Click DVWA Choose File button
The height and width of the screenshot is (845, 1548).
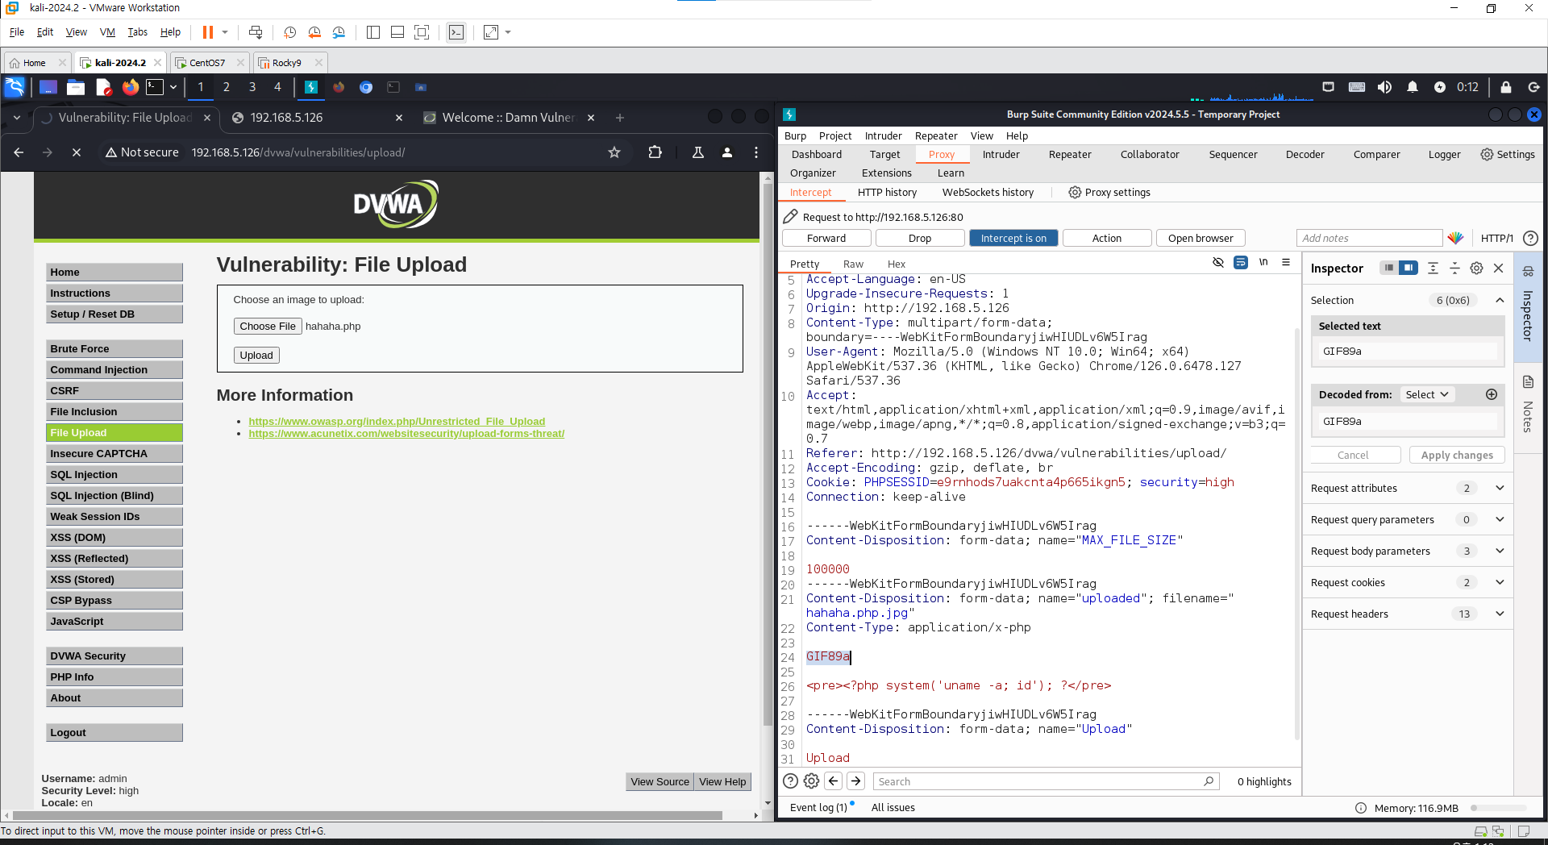pyautogui.click(x=268, y=326)
